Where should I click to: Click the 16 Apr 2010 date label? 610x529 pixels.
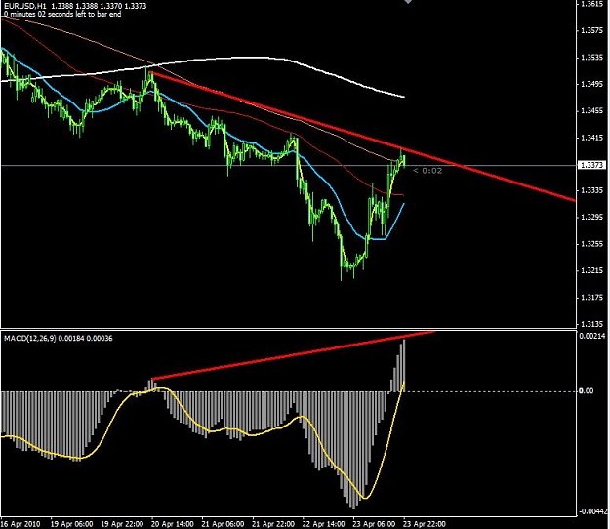pos(20,524)
